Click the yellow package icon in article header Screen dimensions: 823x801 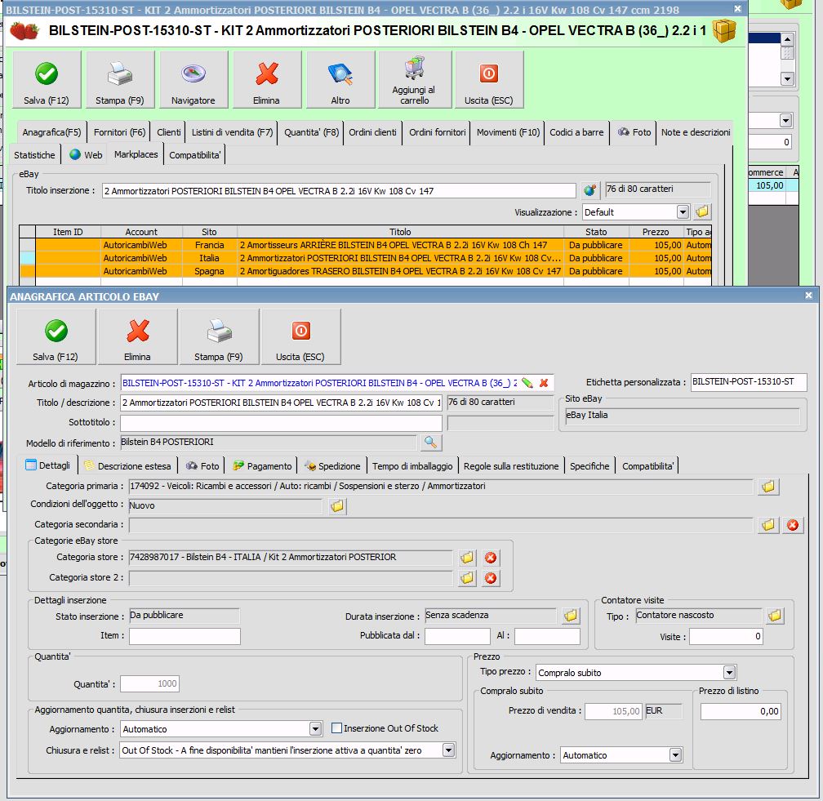coord(725,30)
